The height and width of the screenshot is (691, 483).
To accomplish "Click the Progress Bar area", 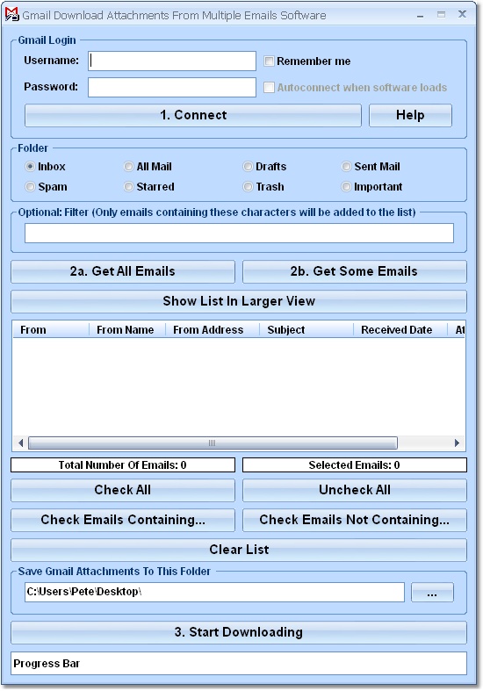I will [x=239, y=664].
